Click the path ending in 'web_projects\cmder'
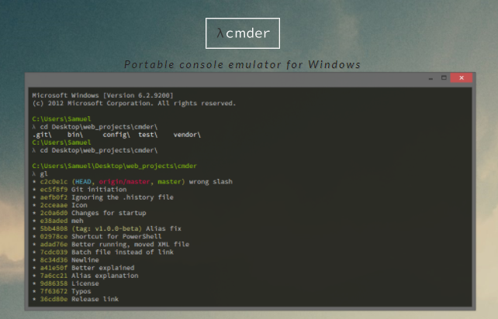 coord(114,166)
